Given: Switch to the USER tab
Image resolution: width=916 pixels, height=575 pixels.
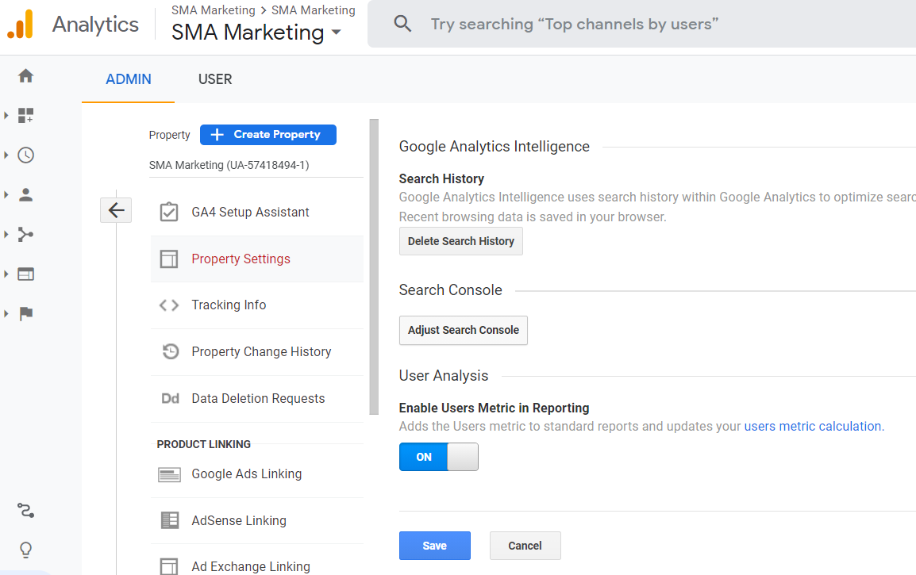Looking at the screenshot, I should click(x=215, y=79).
